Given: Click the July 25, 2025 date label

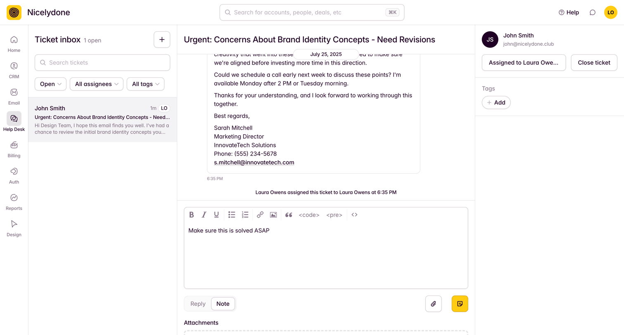Looking at the screenshot, I should tap(326, 54).
